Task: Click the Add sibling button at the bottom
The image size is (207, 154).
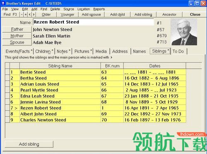Action: point(29,144)
